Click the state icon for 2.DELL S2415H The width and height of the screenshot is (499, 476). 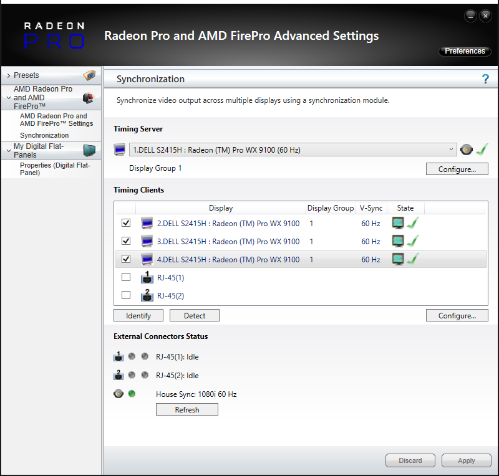click(404, 224)
